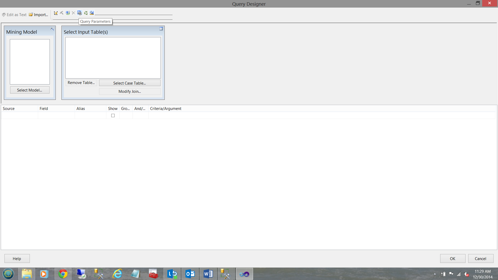Toggle the Show checkbox in grid row
The image size is (498, 280).
pyautogui.click(x=113, y=116)
